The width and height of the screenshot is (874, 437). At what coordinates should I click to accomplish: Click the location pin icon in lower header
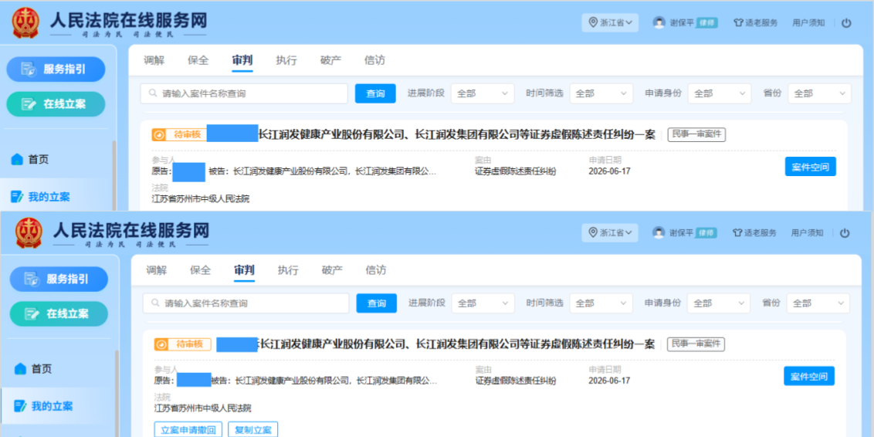click(592, 233)
